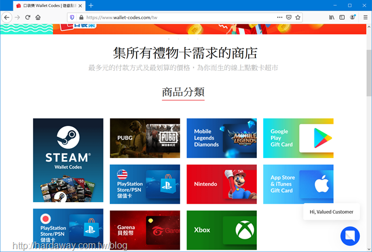
Task: Open the PUBG Mobile category card
Action: [x=145, y=138]
